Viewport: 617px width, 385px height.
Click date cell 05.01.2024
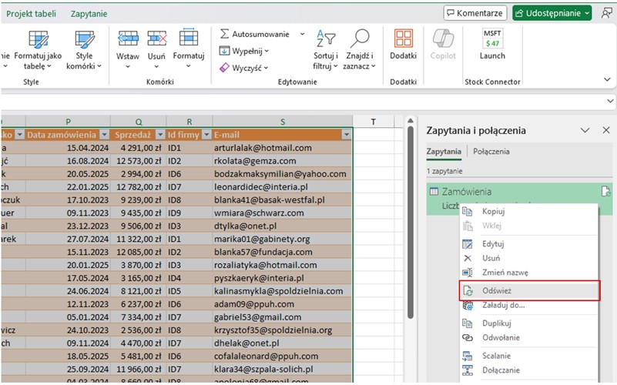tap(68, 317)
